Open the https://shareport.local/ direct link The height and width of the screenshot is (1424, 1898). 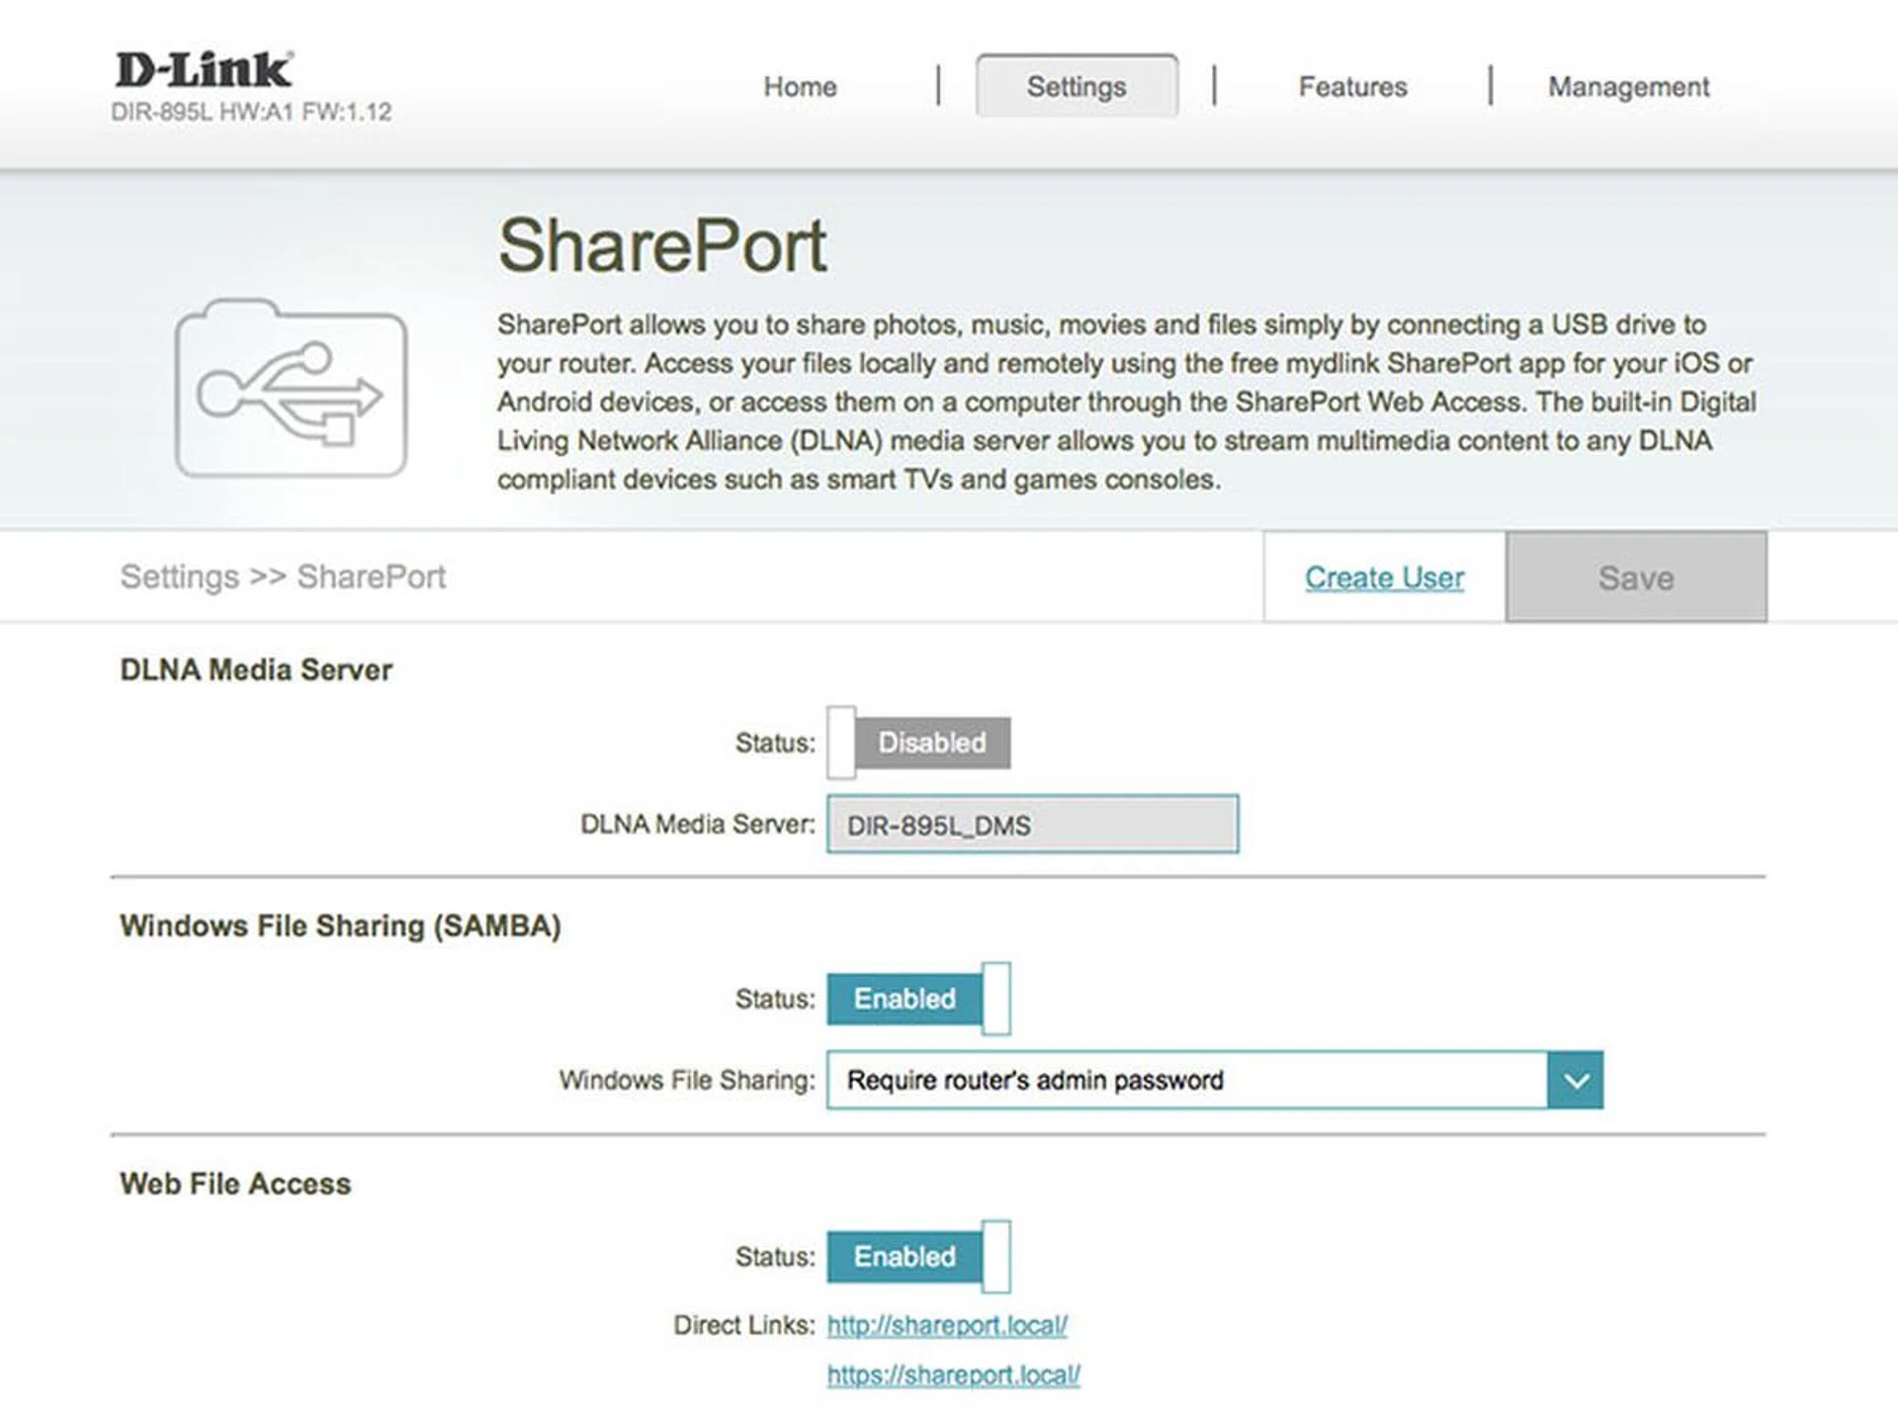coord(953,1375)
